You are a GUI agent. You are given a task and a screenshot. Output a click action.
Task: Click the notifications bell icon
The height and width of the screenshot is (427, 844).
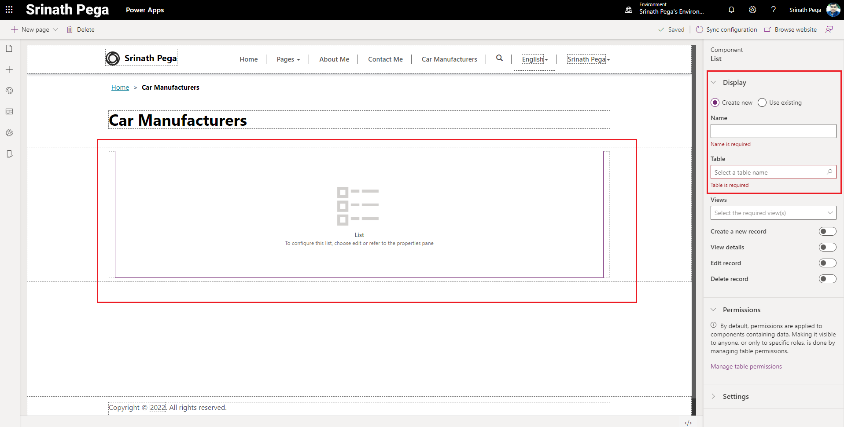731,10
